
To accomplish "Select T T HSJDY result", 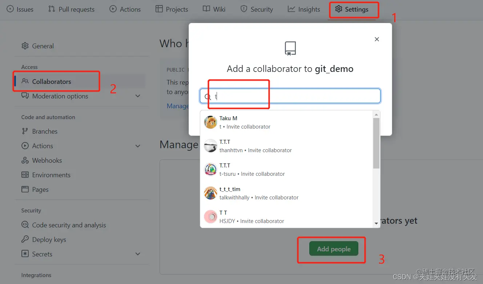I will (287, 217).
